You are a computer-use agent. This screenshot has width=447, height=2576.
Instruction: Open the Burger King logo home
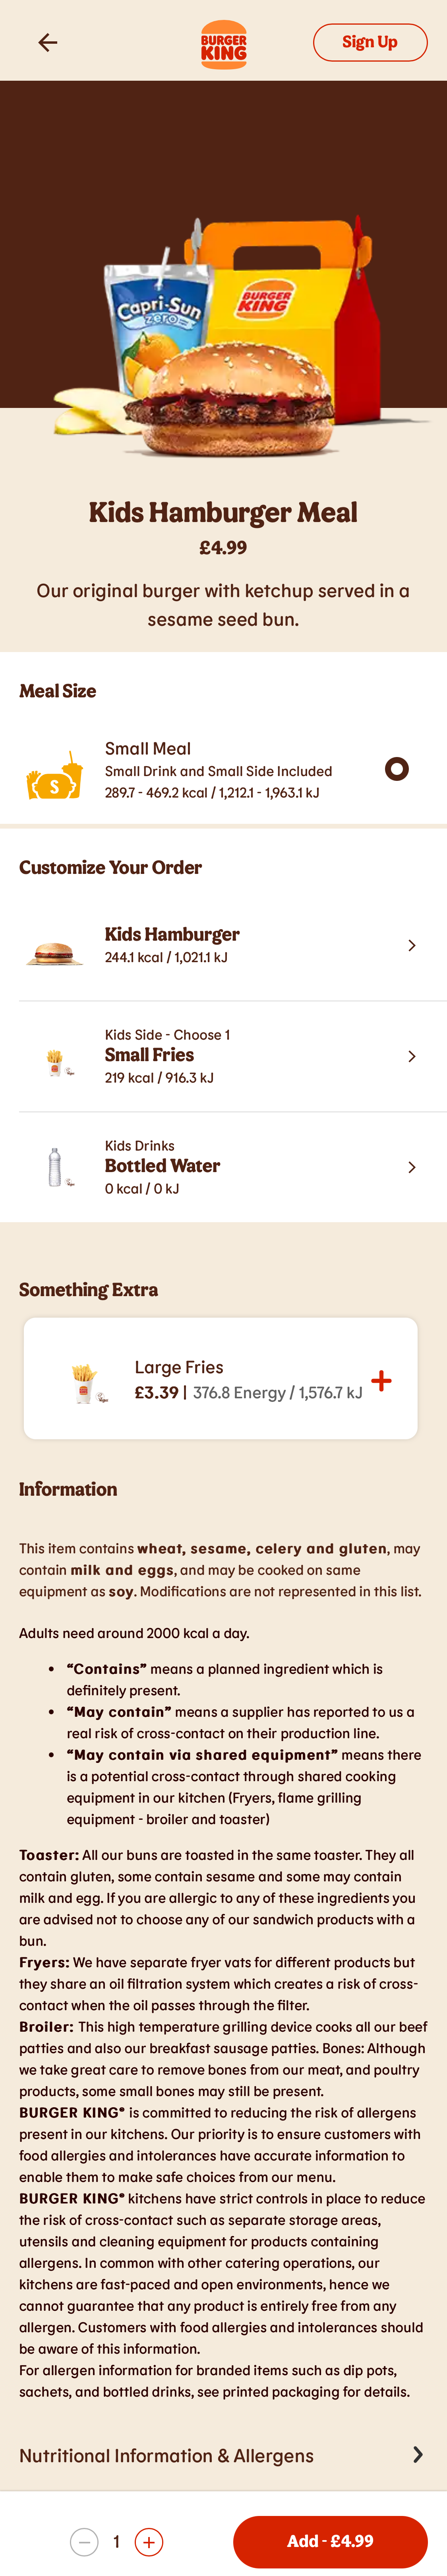tap(223, 44)
